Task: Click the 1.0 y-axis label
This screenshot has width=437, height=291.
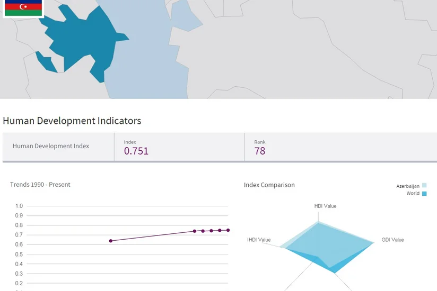Action: point(19,206)
